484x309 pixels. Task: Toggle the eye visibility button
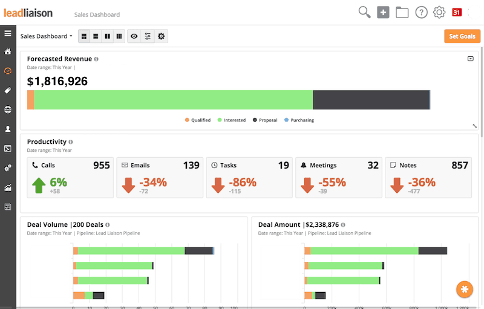(x=134, y=36)
